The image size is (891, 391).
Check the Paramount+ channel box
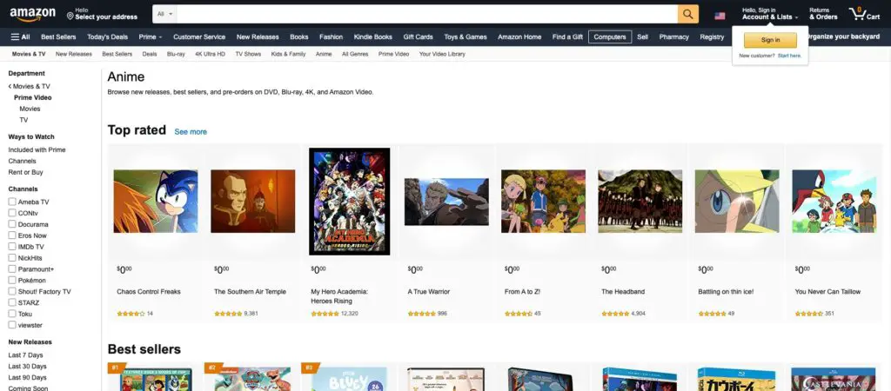click(x=12, y=269)
